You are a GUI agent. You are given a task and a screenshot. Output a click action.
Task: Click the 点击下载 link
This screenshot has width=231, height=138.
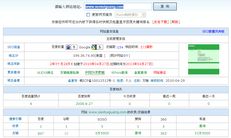tap(160, 22)
